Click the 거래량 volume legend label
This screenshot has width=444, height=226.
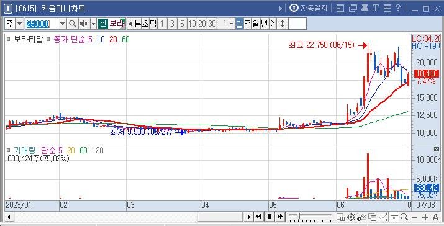click(x=24, y=150)
